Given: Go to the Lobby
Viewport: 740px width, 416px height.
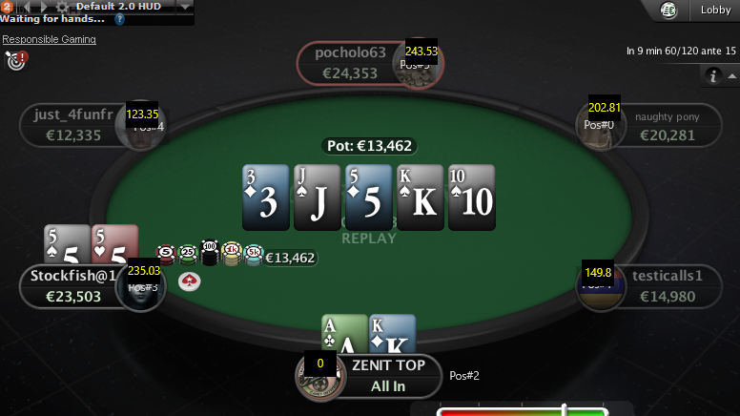Looking at the screenshot, I should pos(715,10).
